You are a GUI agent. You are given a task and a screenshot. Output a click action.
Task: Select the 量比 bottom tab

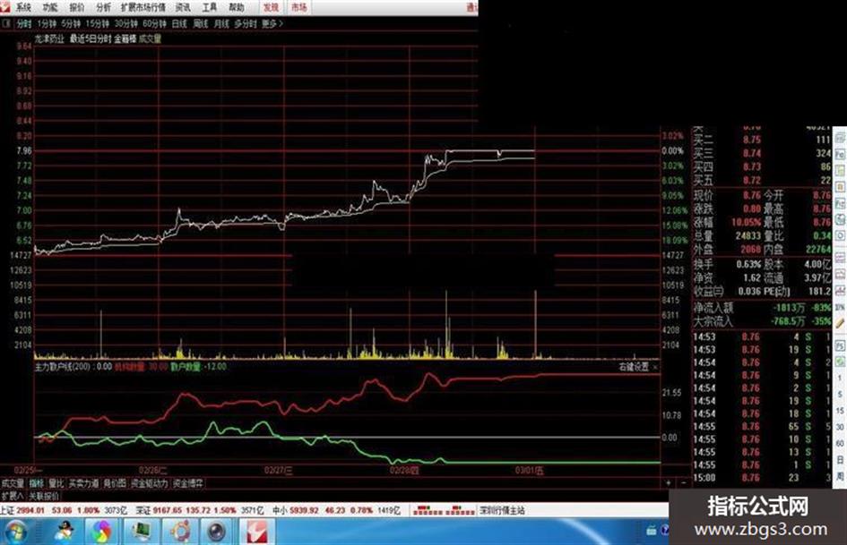point(56,483)
